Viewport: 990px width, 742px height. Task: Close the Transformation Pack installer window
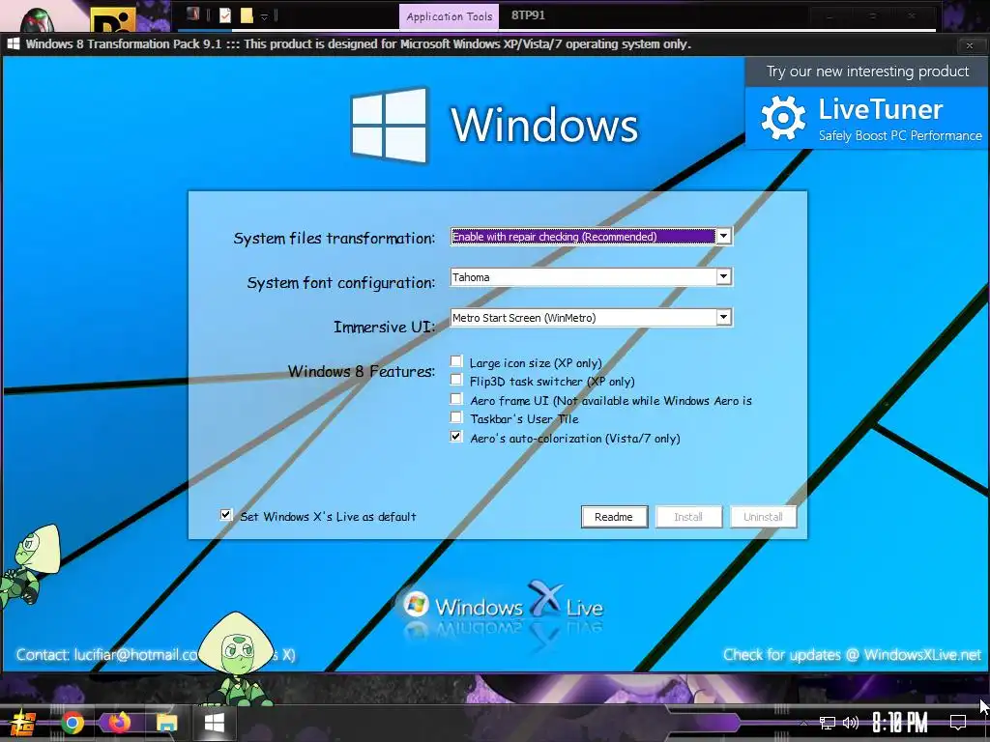point(969,44)
